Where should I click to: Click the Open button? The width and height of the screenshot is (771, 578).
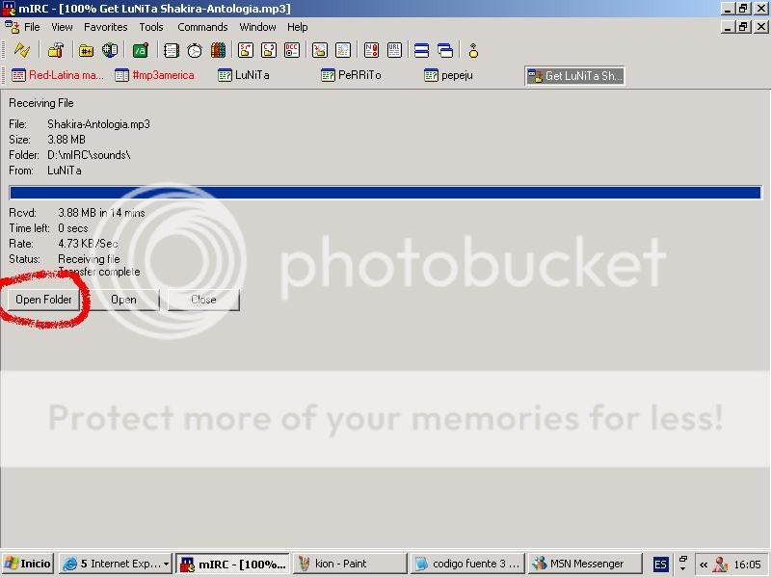123,300
